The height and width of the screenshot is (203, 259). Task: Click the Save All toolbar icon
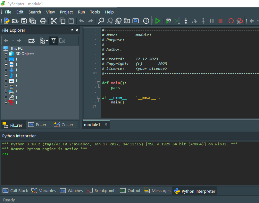(33, 21)
